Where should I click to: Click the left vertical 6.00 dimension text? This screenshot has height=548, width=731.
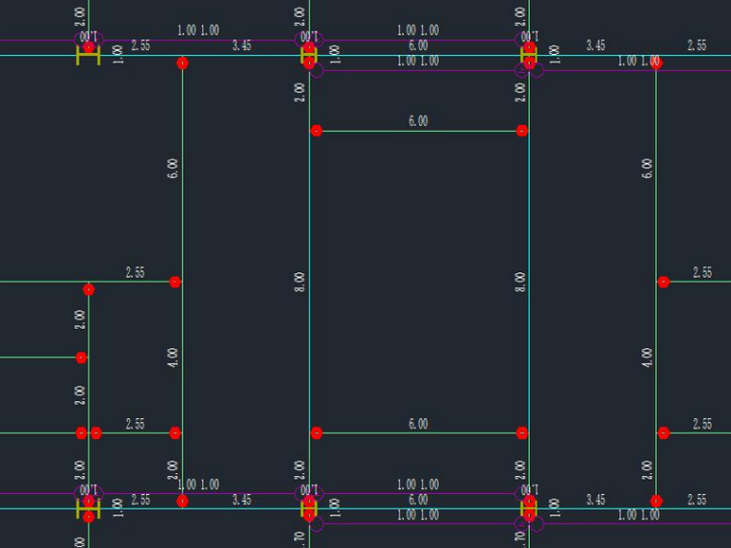click(x=173, y=168)
